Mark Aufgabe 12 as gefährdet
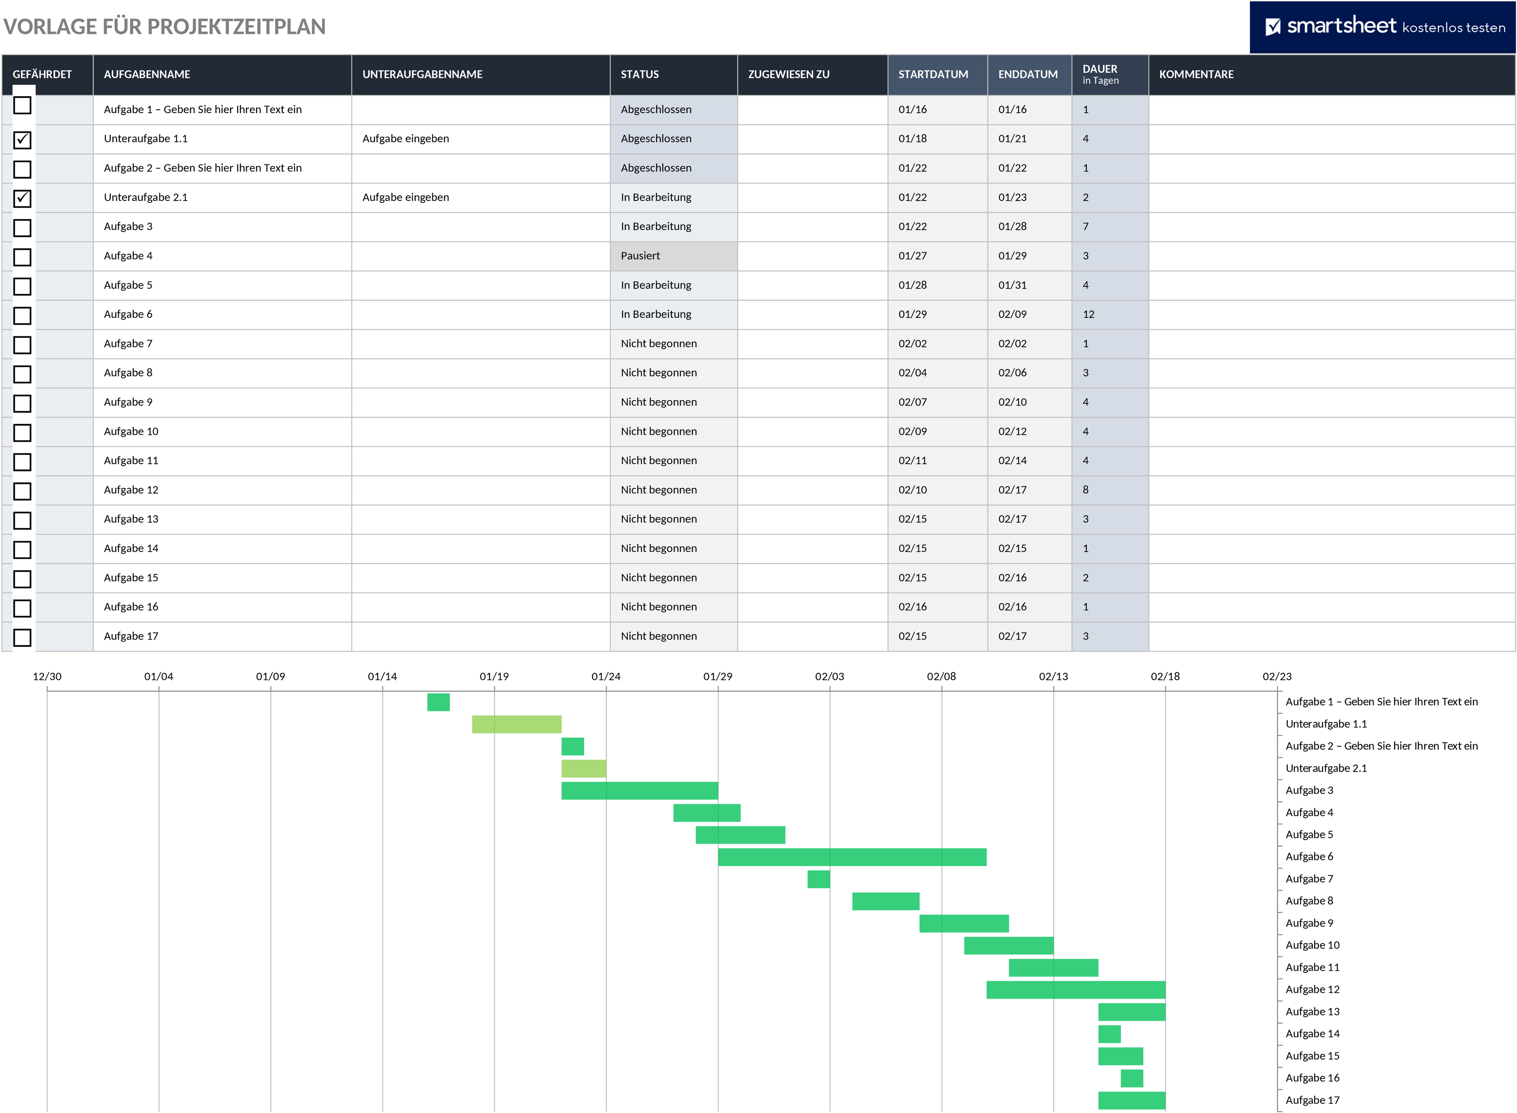 point(22,491)
